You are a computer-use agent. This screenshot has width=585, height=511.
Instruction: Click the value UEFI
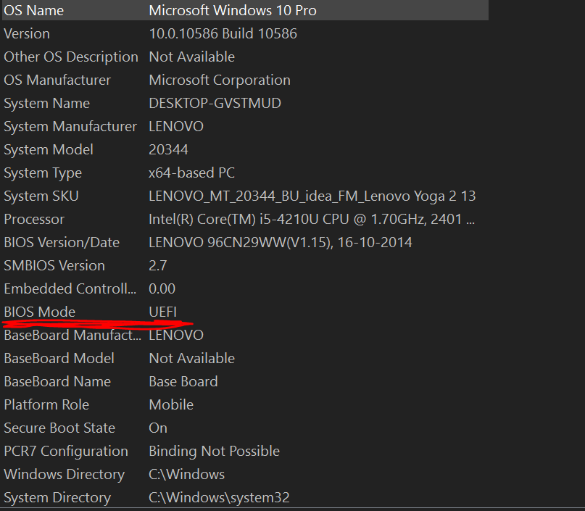click(x=162, y=312)
